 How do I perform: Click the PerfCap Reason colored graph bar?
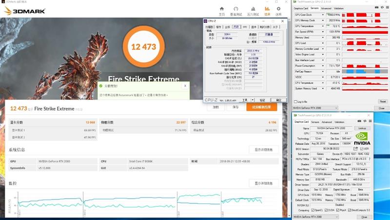click(365, 71)
